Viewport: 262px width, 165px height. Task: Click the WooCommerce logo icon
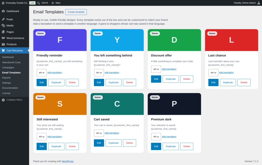(3, 38)
